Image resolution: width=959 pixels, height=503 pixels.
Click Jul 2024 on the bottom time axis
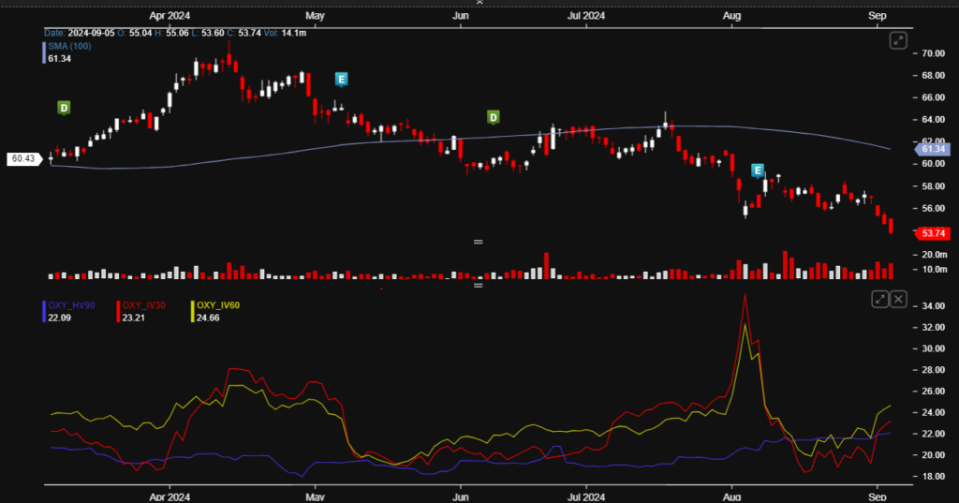(586, 496)
